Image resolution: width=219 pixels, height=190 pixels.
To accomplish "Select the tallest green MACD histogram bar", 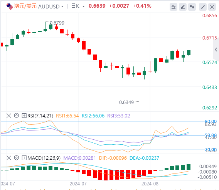I will (189, 167).
